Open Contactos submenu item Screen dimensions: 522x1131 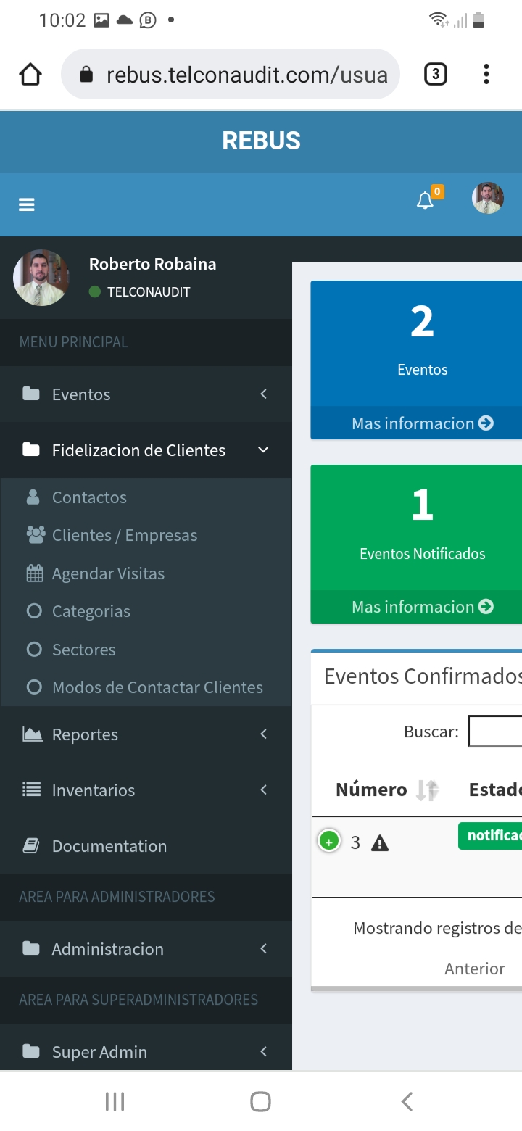pos(146,497)
